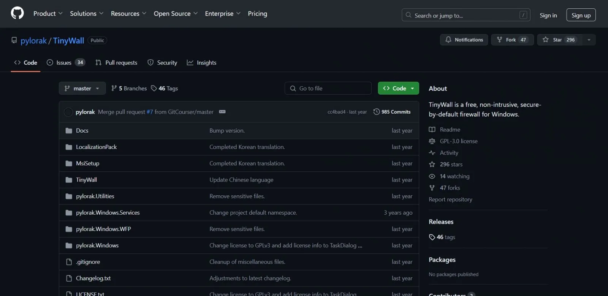Image resolution: width=608 pixels, height=296 pixels.
Task: Click the tag icon next to 46 tags in Releases
Action: pyautogui.click(x=432, y=237)
